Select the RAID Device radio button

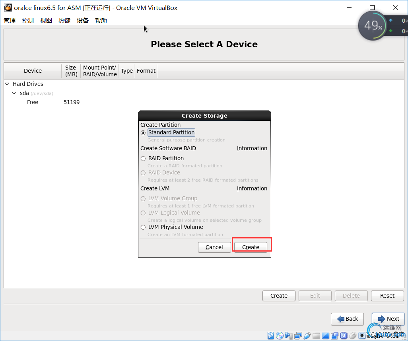coord(143,173)
